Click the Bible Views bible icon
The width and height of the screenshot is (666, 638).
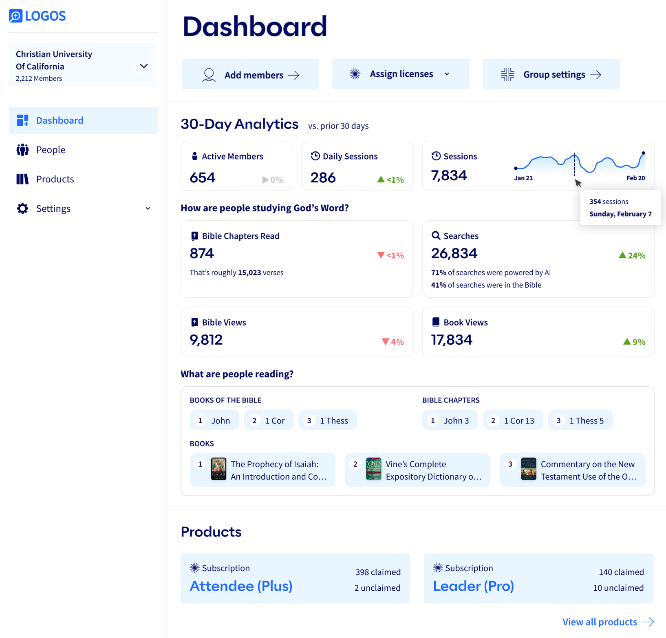195,322
